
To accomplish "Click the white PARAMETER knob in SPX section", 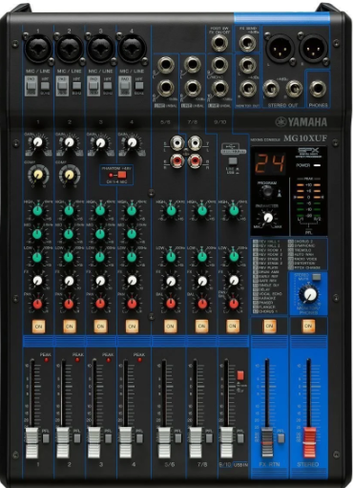I will (x=268, y=218).
